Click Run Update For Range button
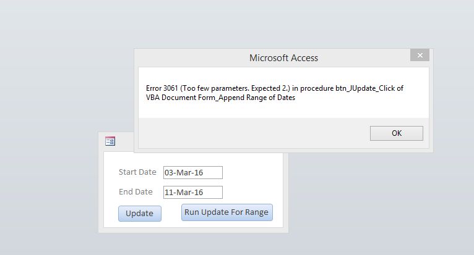Image resolution: width=474 pixels, height=255 pixels. click(226, 212)
